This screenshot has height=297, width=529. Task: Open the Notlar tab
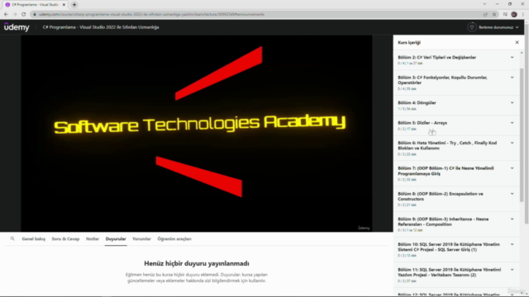click(x=93, y=238)
